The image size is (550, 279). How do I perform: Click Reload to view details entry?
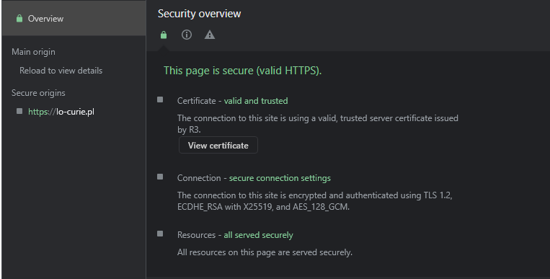pyautogui.click(x=61, y=71)
